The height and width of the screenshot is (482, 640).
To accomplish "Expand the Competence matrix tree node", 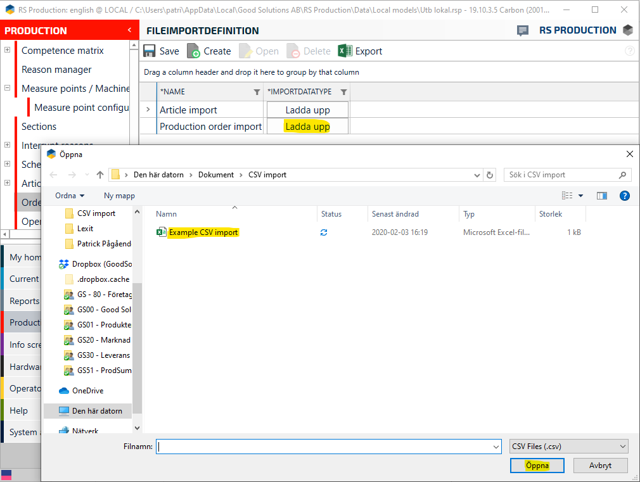I will pyautogui.click(x=8, y=51).
